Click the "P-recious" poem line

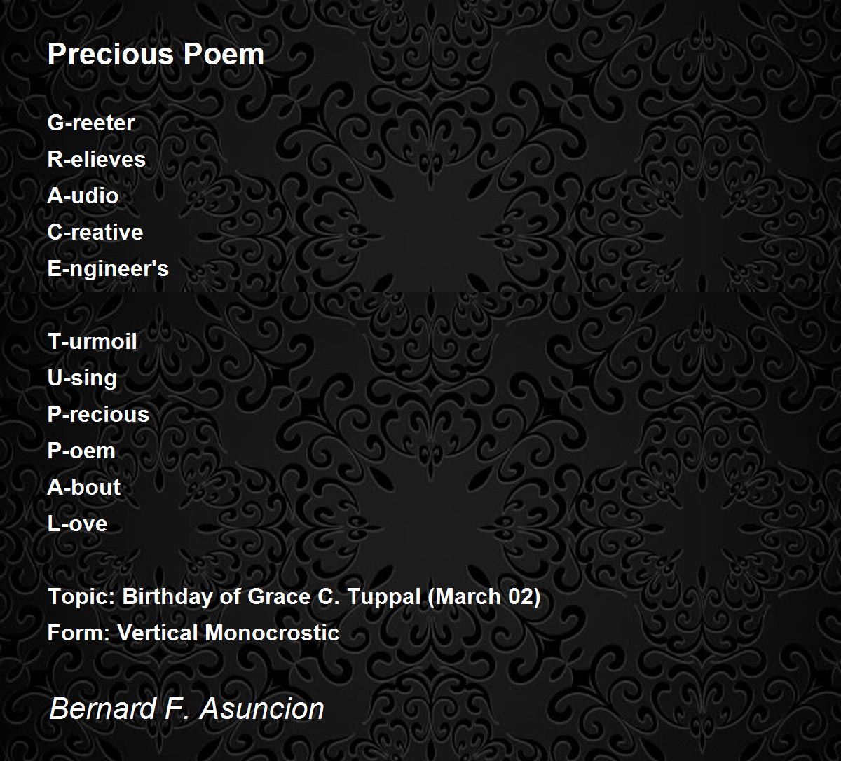[98, 414]
